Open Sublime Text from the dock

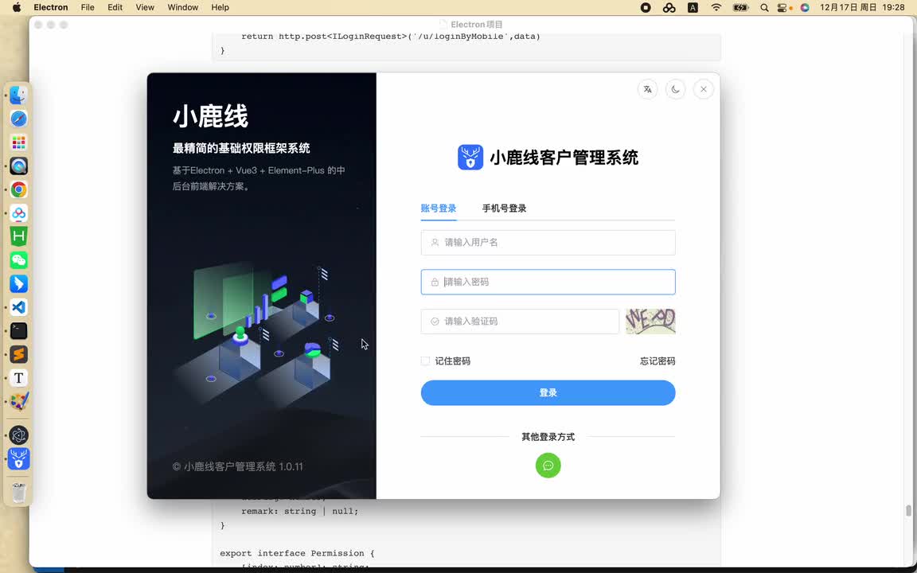click(19, 354)
